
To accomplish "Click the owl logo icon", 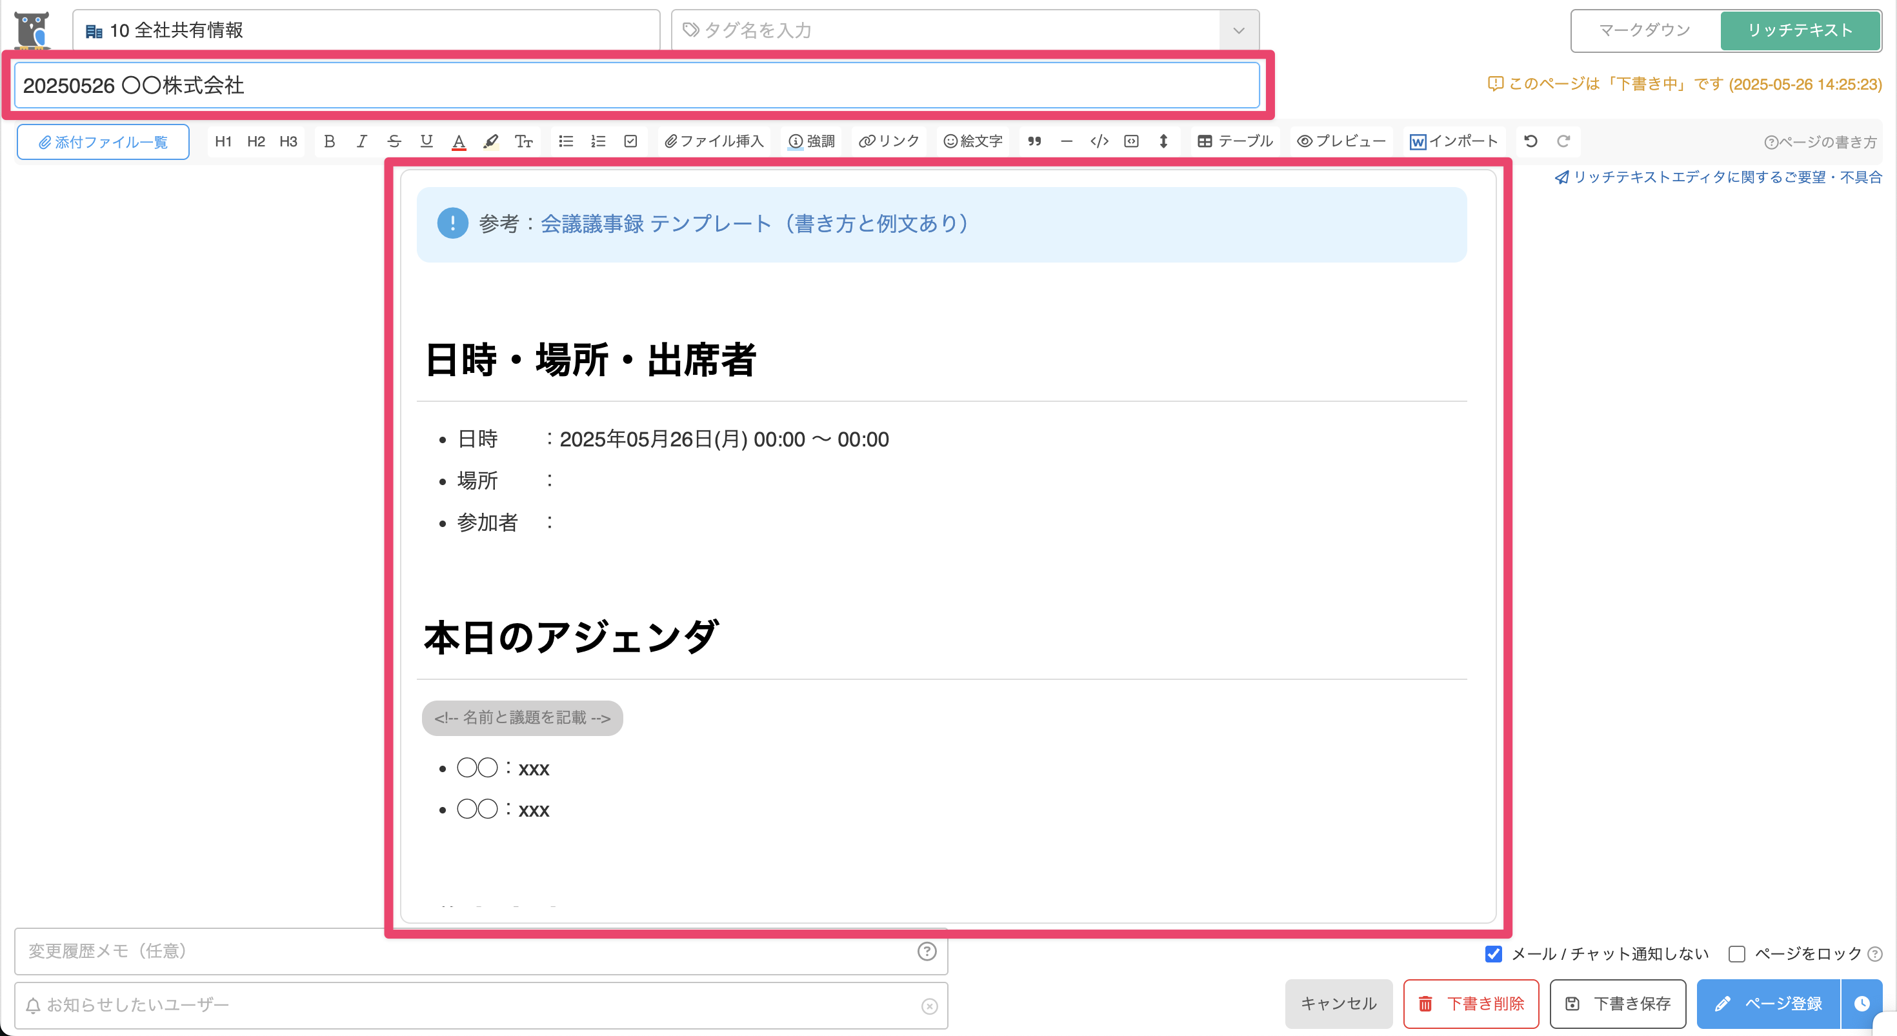I will click(32, 30).
